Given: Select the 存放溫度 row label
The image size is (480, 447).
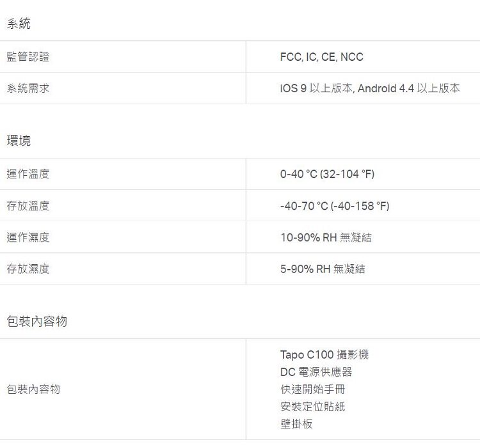Looking at the screenshot, I should click(x=28, y=206).
